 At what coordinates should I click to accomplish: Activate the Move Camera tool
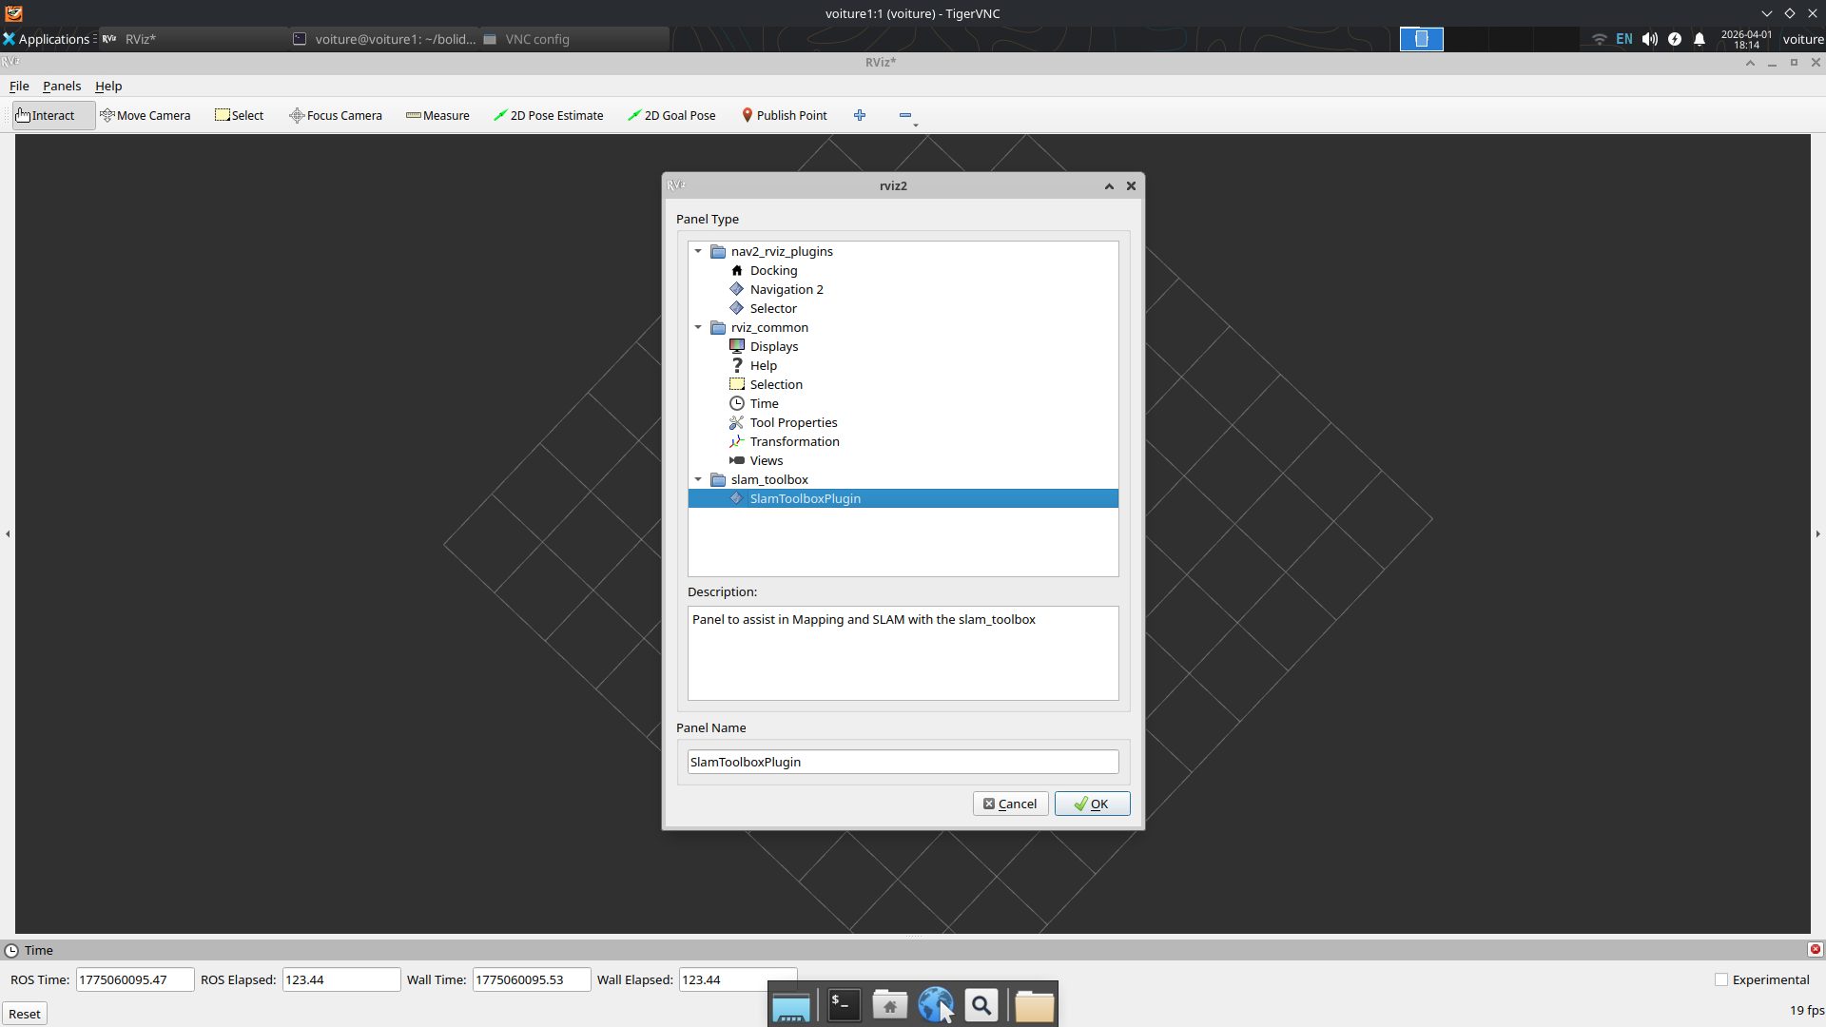(146, 115)
